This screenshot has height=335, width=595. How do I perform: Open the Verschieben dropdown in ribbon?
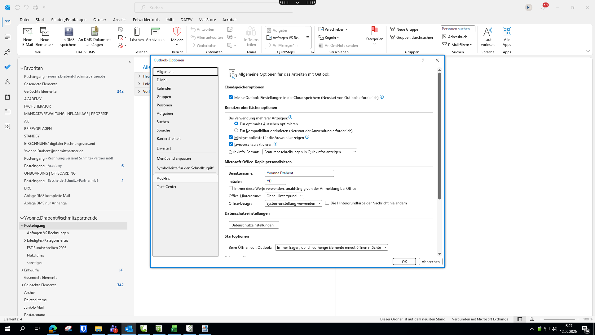tap(333, 29)
